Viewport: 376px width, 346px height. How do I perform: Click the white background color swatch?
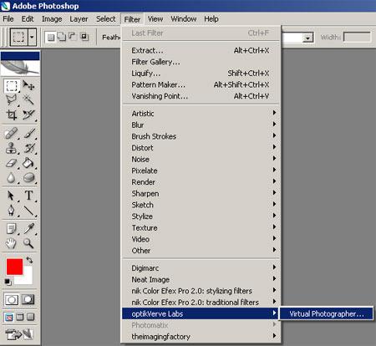pos(27,278)
